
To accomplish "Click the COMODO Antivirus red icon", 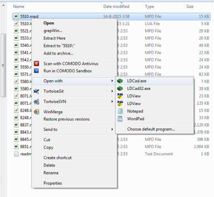I will (x=36, y=64).
